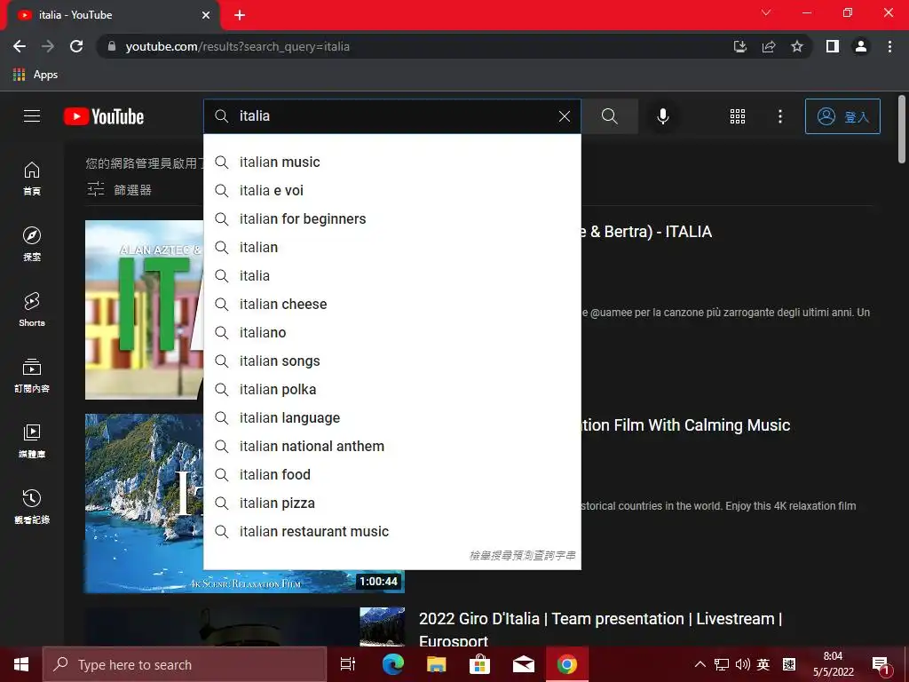909x682 pixels.
Task: Click the magnifier search submit button
Action: click(x=609, y=116)
